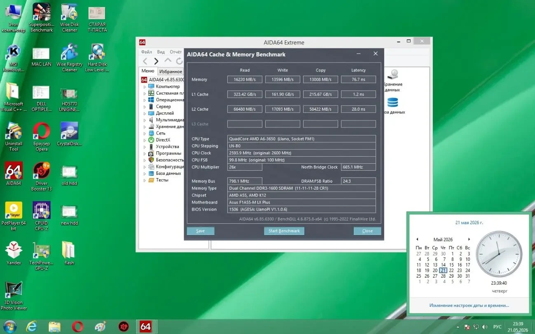Click the AIDA64 Up arrow toolbar button
The width and height of the screenshot is (535, 334).
pos(168,61)
